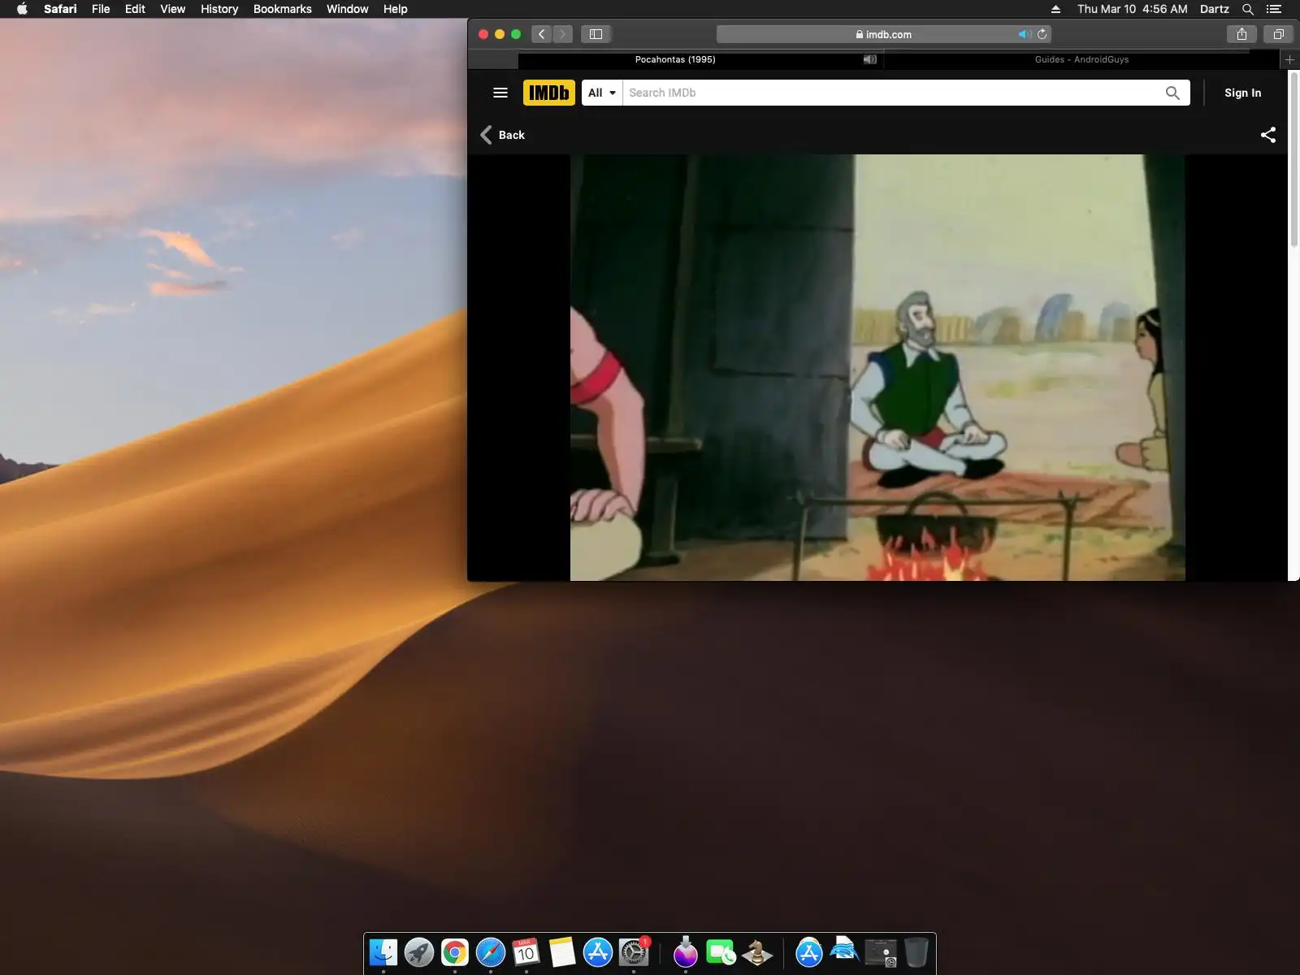Open the Safari app menu
Image resolution: width=1300 pixels, height=975 pixels.
coord(60,9)
